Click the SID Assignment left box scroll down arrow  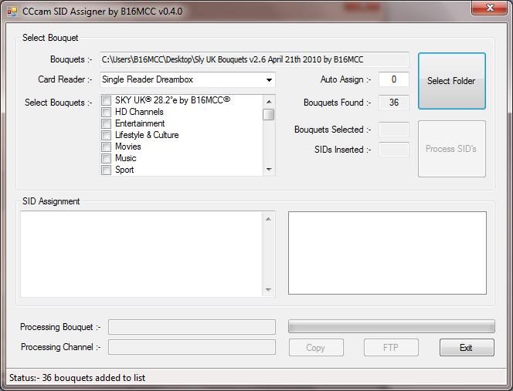click(x=268, y=290)
